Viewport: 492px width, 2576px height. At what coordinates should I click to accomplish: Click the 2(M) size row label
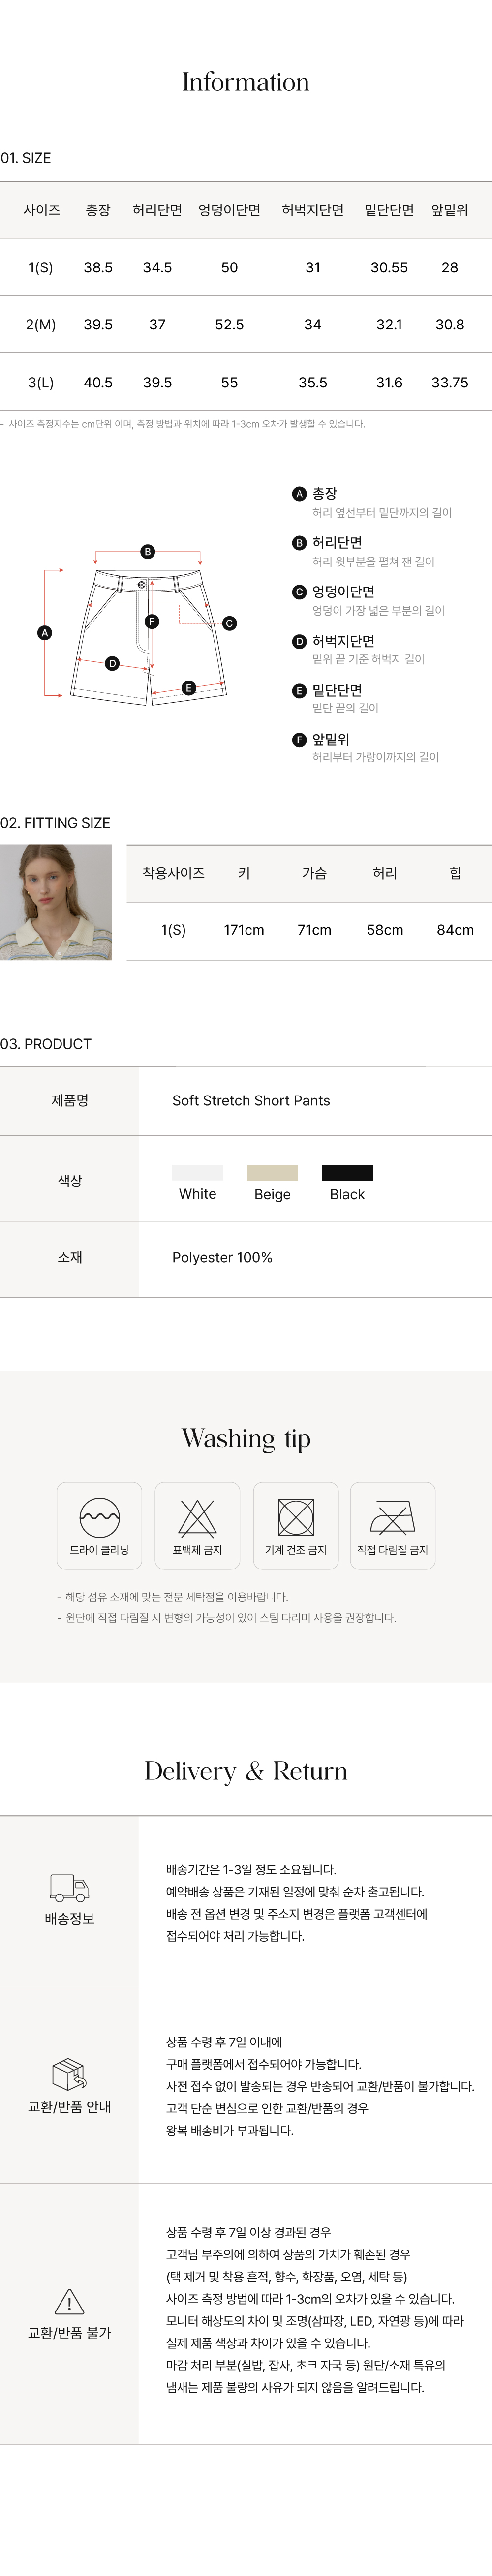tap(41, 324)
